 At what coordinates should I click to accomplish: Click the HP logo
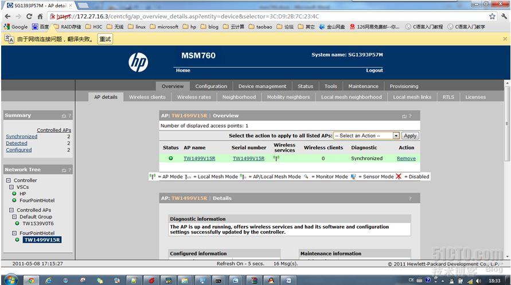point(138,62)
